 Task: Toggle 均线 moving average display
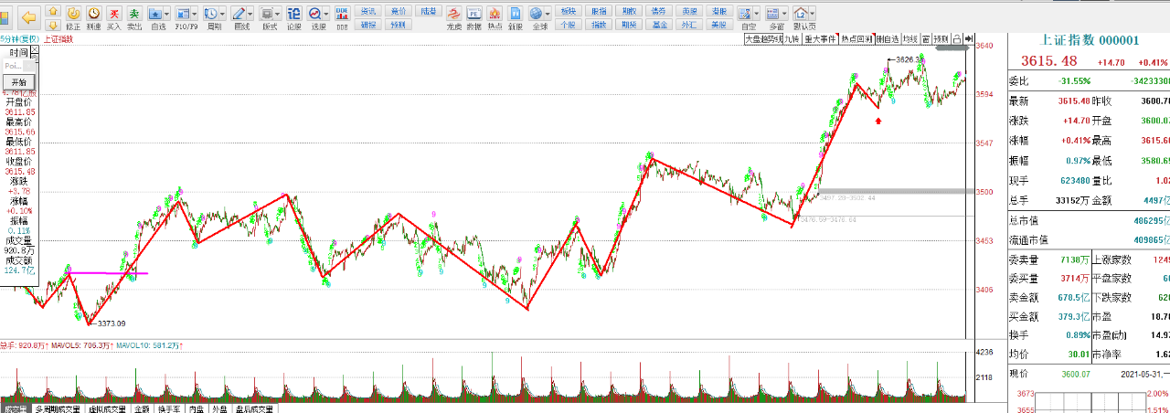point(909,39)
